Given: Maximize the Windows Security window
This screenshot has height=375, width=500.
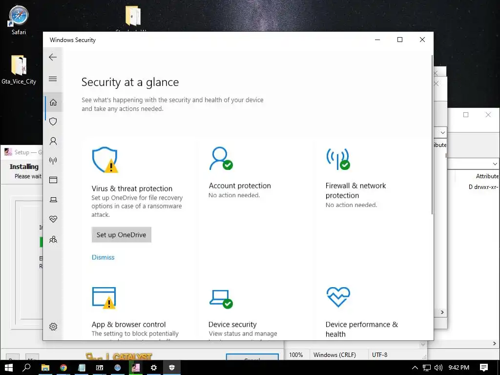Looking at the screenshot, I should 400,40.
